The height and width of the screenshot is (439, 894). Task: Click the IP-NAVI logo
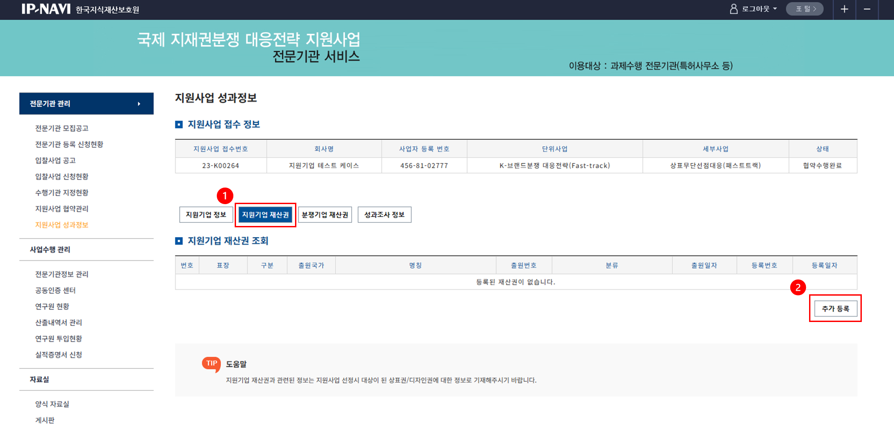[x=46, y=9]
